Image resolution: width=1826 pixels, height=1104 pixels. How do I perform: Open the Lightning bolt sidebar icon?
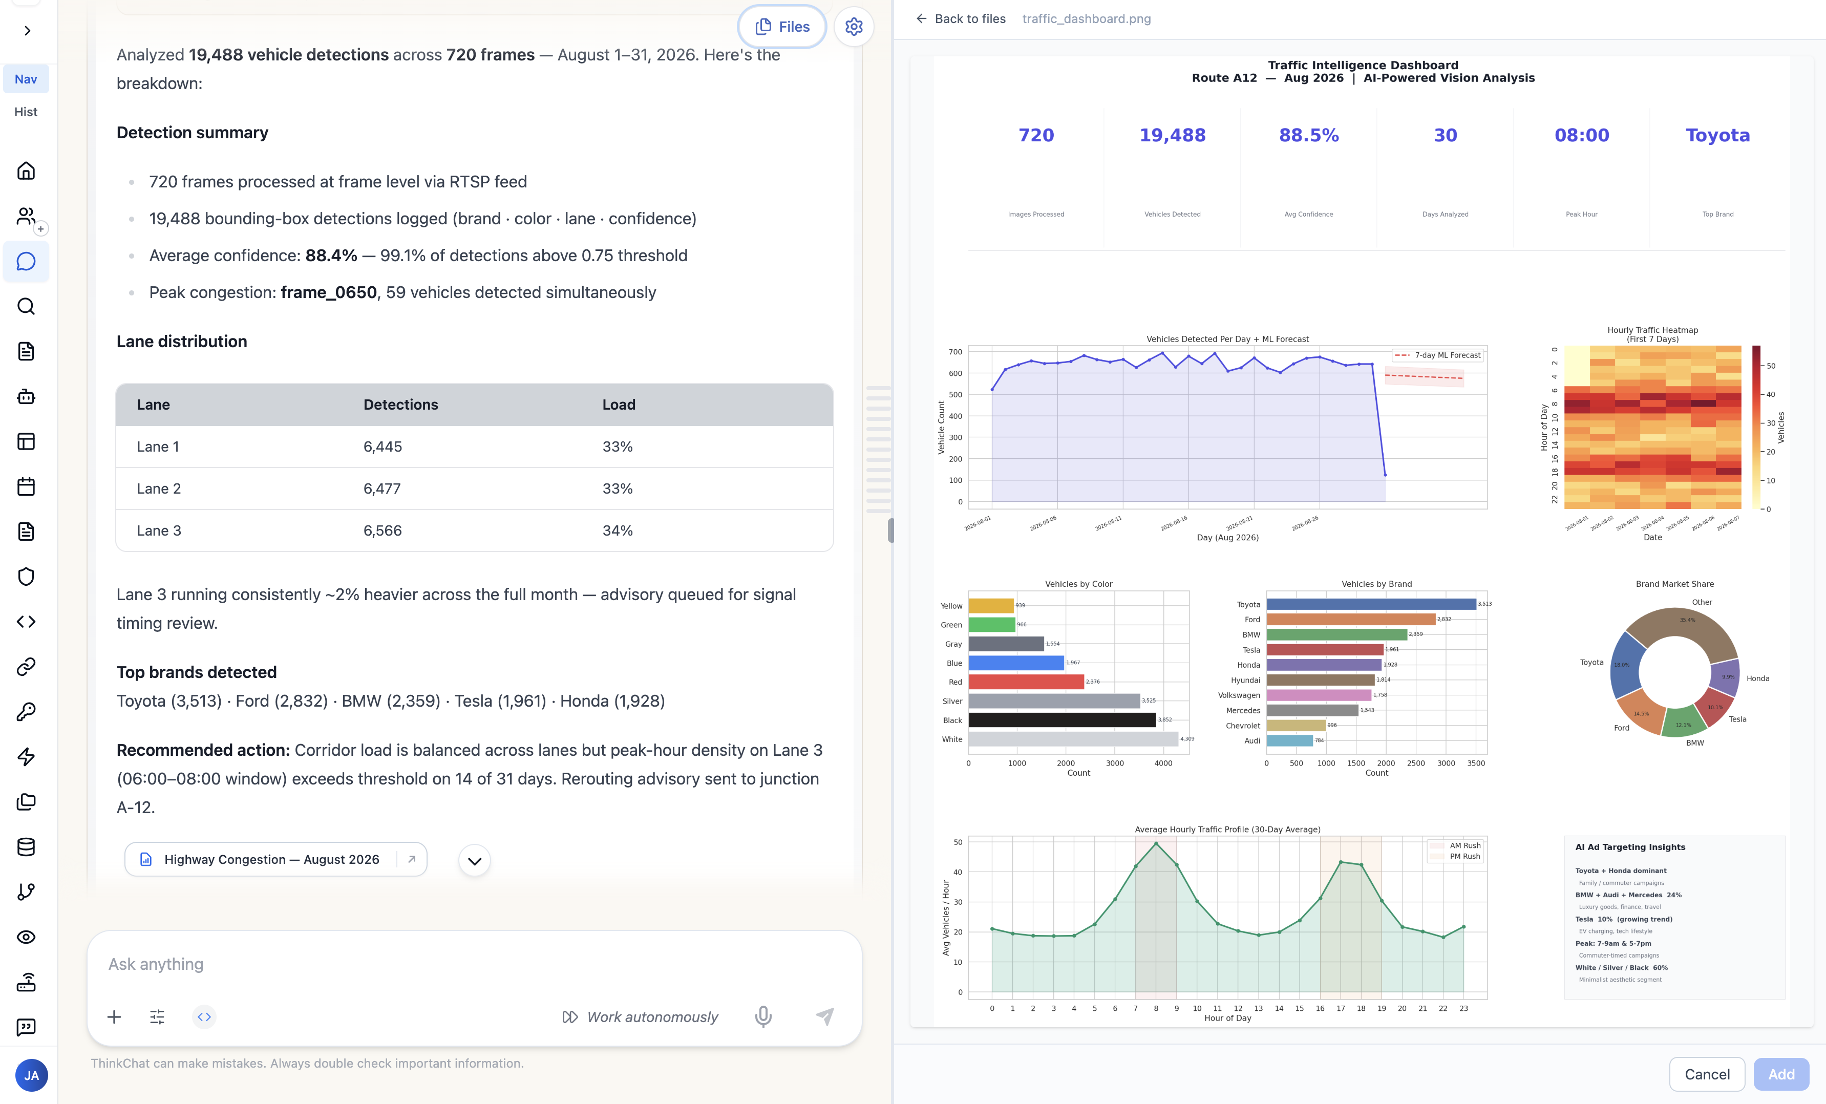pyautogui.click(x=26, y=756)
